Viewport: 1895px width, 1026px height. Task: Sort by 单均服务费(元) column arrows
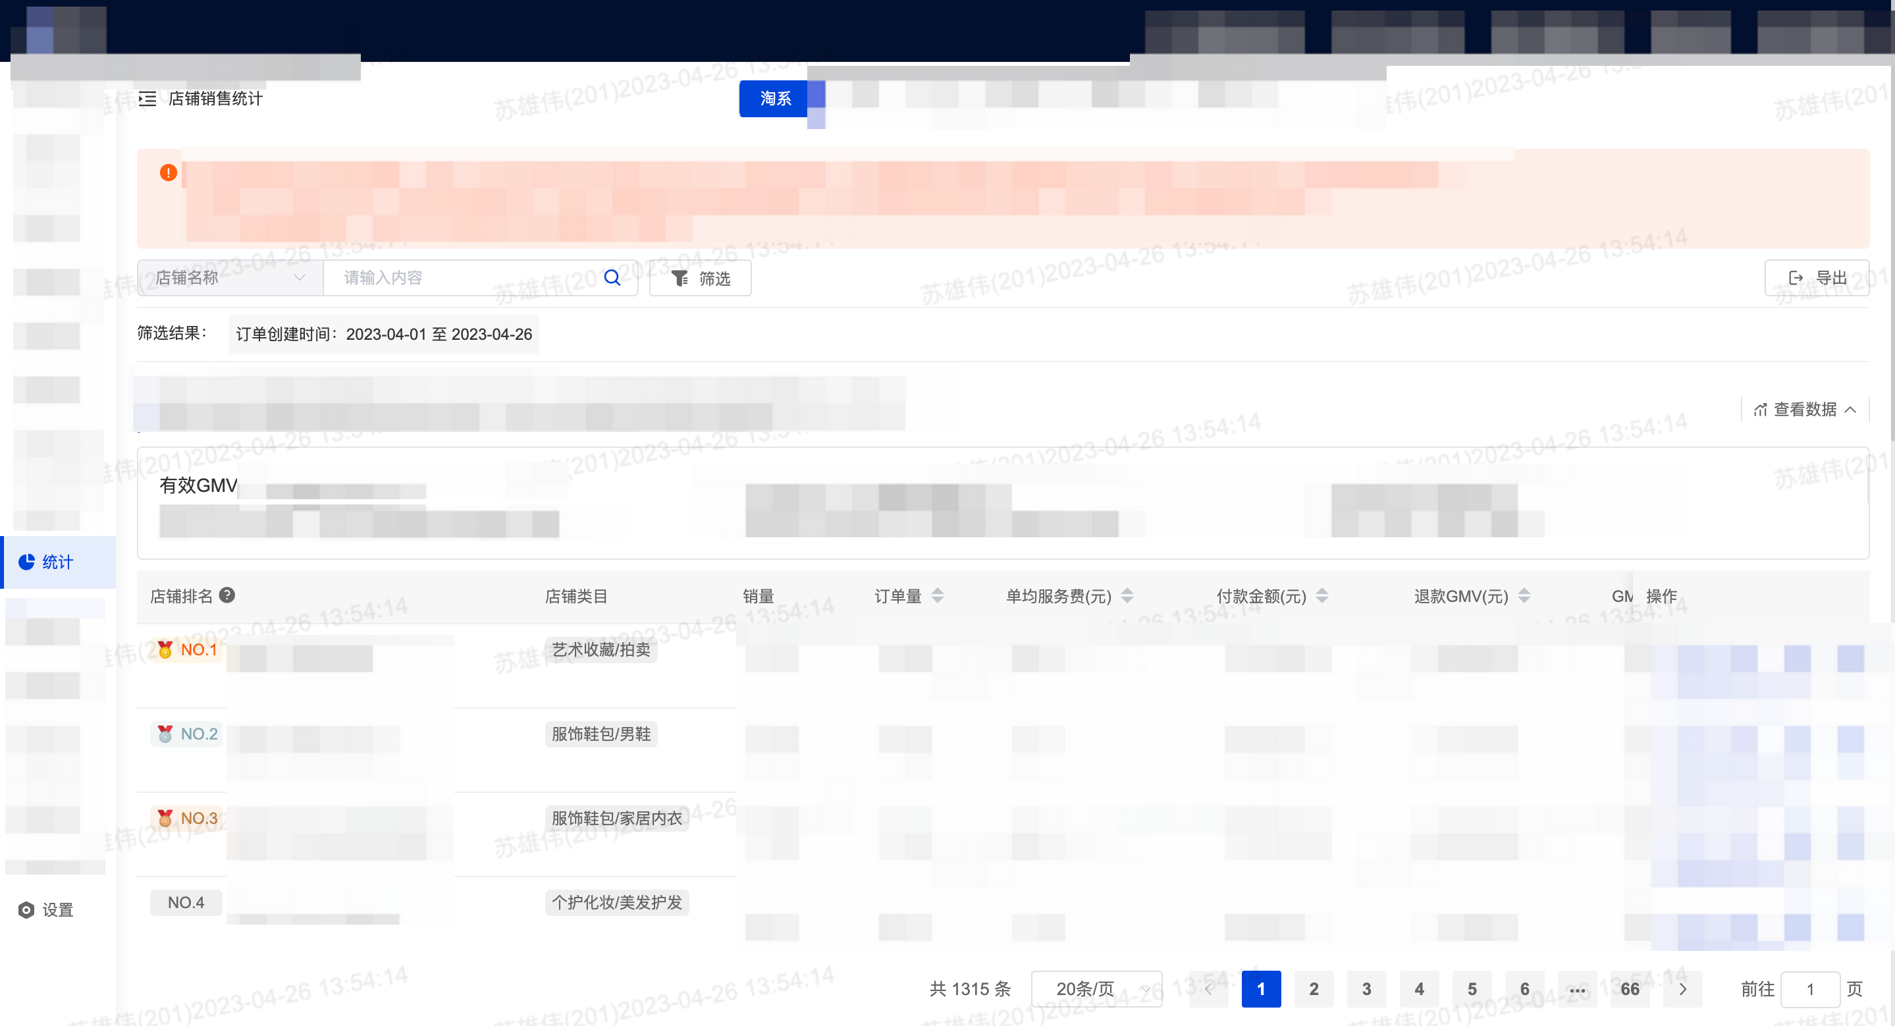1127,596
